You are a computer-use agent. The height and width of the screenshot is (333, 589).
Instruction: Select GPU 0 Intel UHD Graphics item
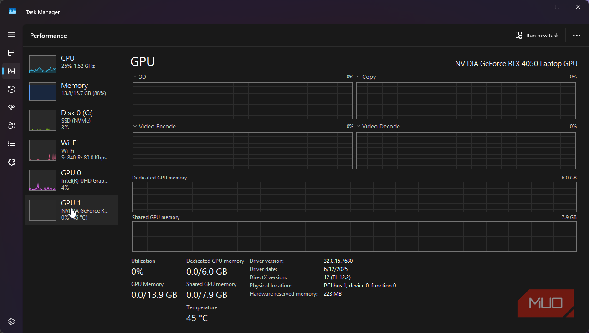click(71, 180)
